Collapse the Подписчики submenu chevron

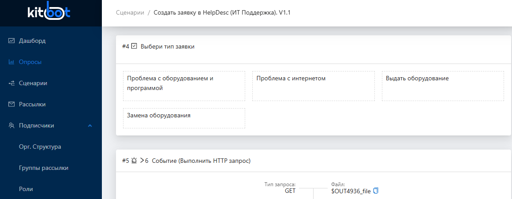click(90, 126)
